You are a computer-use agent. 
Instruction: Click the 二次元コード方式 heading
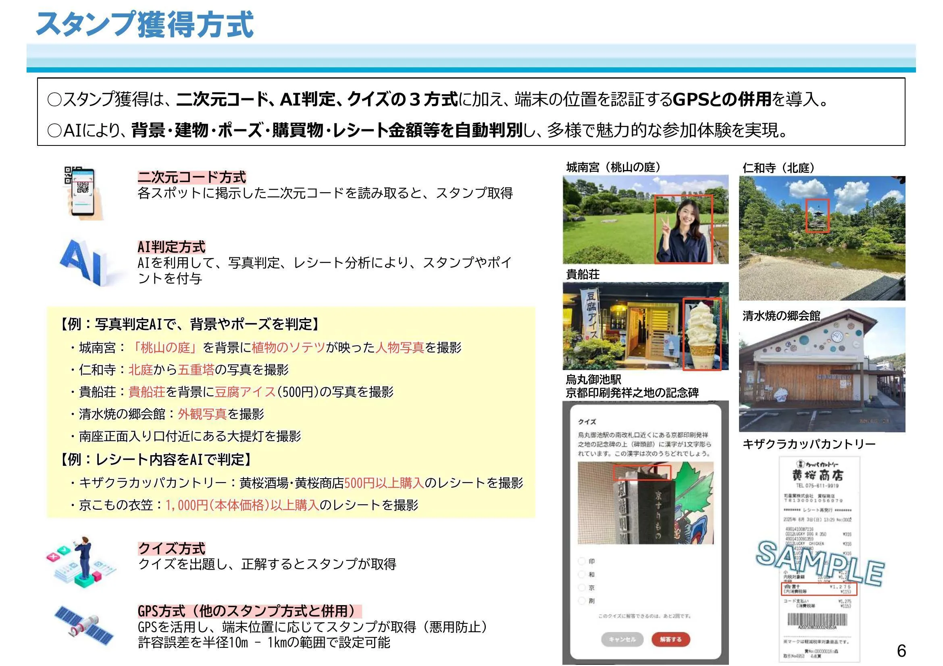(192, 177)
